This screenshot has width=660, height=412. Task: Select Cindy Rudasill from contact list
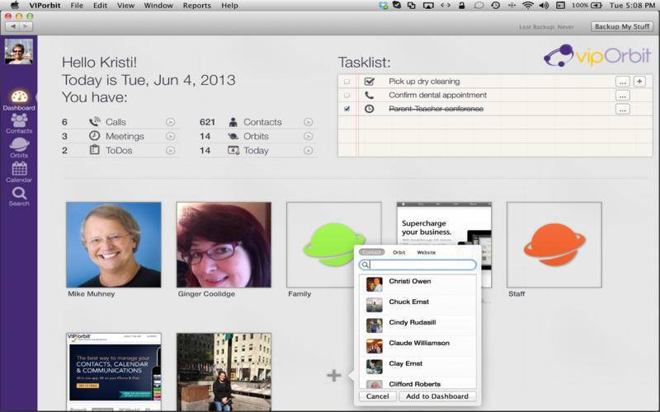pos(417,325)
